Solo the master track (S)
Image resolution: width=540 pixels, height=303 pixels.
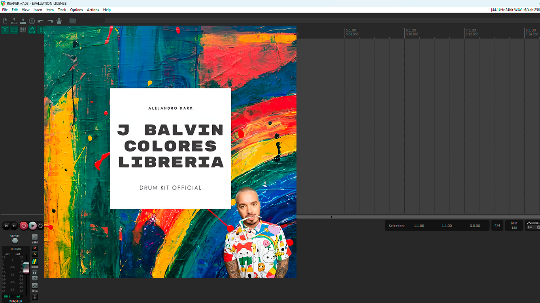point(35,254)
